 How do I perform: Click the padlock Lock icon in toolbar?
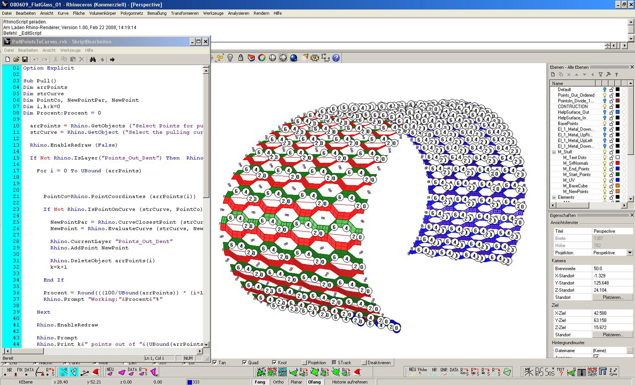click(241, 58)
